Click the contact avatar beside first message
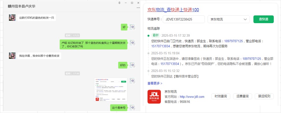The height and width of the screenshot is (113, 281). 12,18
